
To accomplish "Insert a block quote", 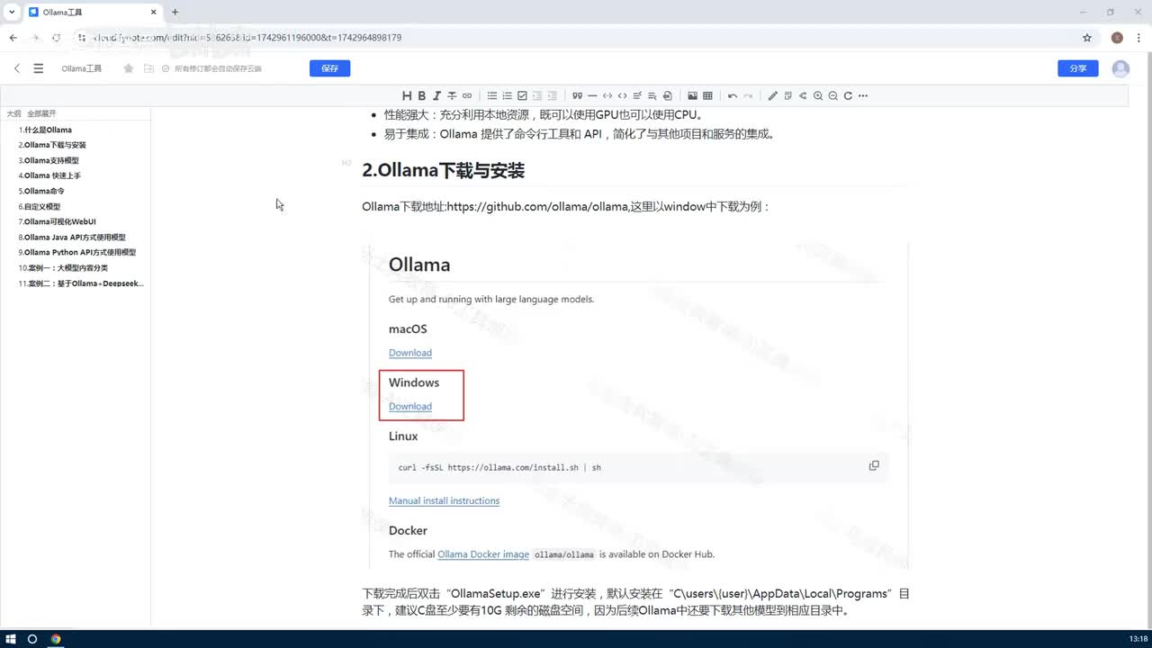I will click(577, 95).
